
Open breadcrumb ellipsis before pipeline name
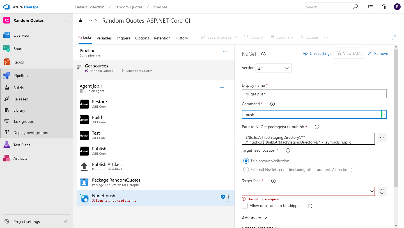click(x=90, y=21)
